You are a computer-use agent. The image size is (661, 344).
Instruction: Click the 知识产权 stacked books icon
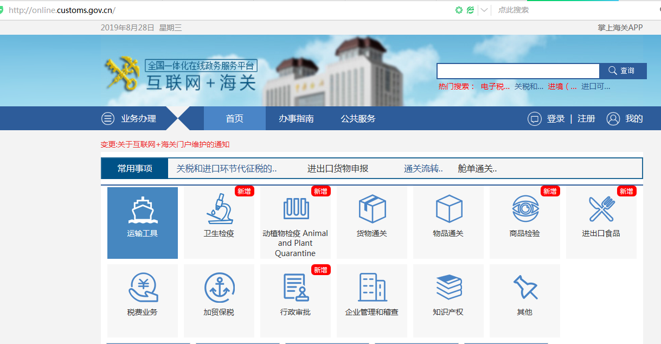[448, 287]
